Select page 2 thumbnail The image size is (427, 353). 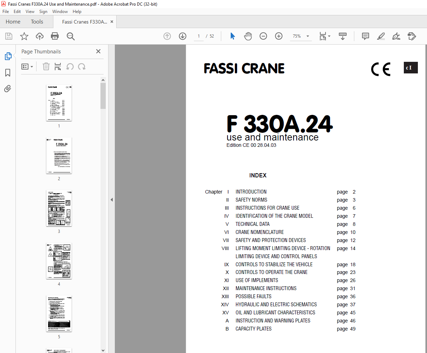pos(59,156)
